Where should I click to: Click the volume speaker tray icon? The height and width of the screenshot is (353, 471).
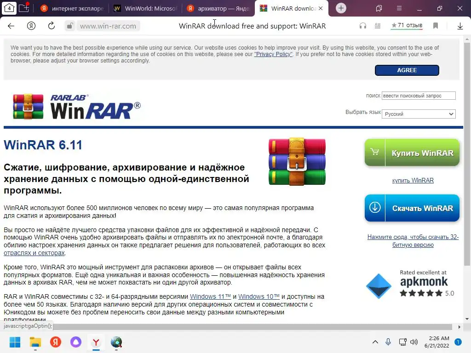pyautogui.click(x=414, y=342)
